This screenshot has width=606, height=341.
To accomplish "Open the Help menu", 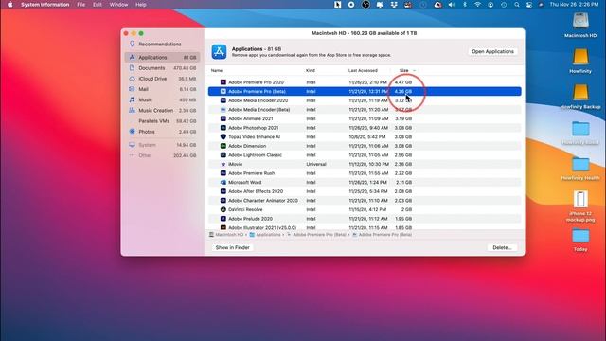I will pyautogui.click(x=141, y=5).
